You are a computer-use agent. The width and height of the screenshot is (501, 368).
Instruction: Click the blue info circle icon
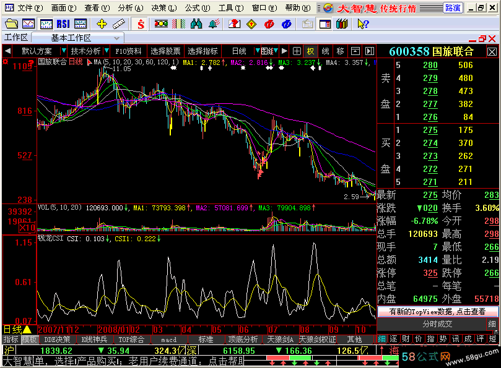(286, 24)
